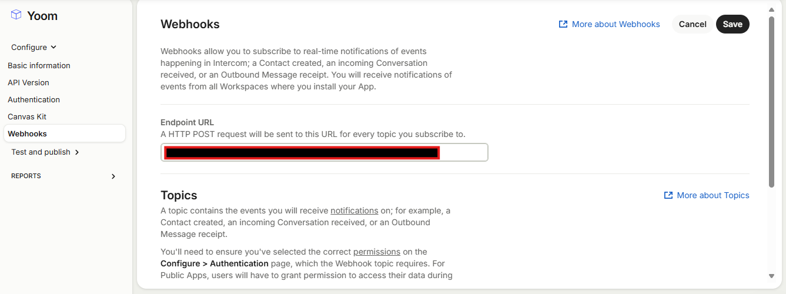The width and height of the screenshot is (786, 294).
Task: Follow the underlined notifications link
Action: (x=354, y=211)
